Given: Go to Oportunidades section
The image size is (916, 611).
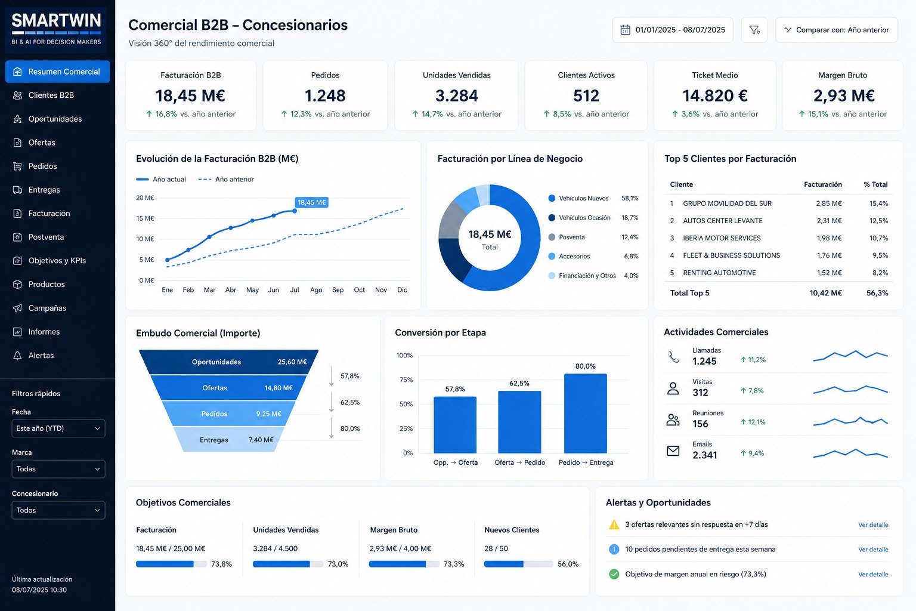Looking at the screenshot, I should click(57, 119).
